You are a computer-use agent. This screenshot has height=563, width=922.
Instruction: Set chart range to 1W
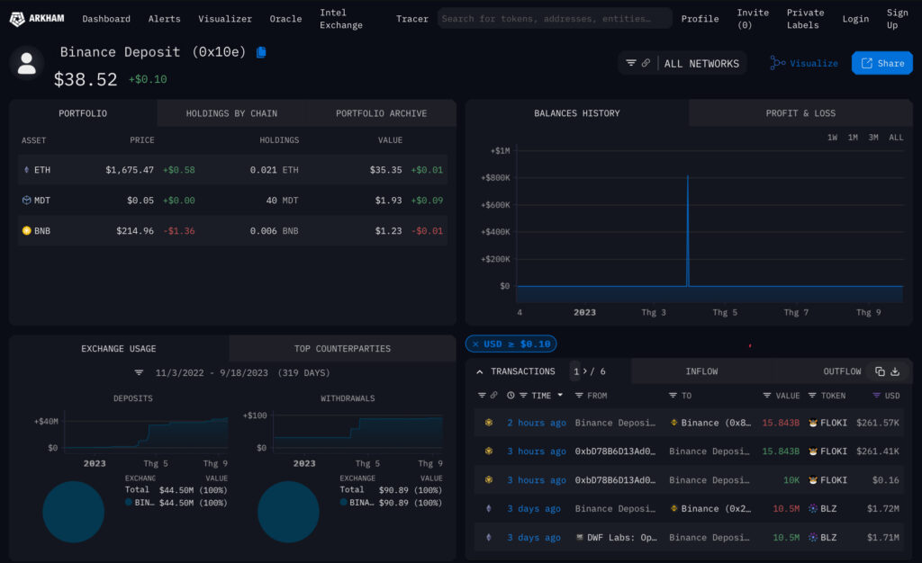point(832,138)
